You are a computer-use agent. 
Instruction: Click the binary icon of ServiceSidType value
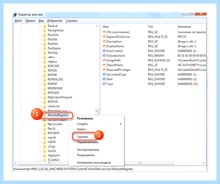pyautogui.click(x=104, y=74)
